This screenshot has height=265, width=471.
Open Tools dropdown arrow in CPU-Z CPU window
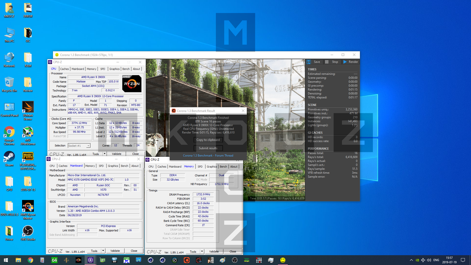tap(105, 154)
